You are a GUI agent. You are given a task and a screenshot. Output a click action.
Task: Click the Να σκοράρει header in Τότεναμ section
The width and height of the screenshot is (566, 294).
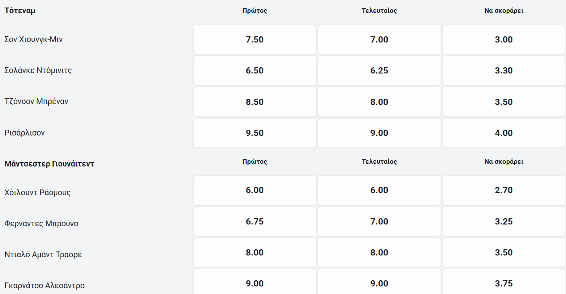504,11
